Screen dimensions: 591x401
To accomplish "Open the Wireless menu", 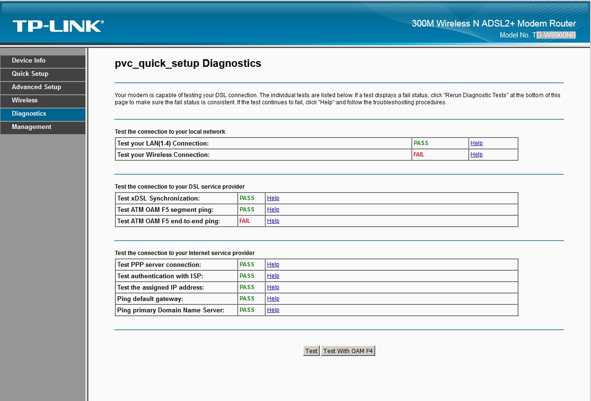I will [x=43, y=100].
